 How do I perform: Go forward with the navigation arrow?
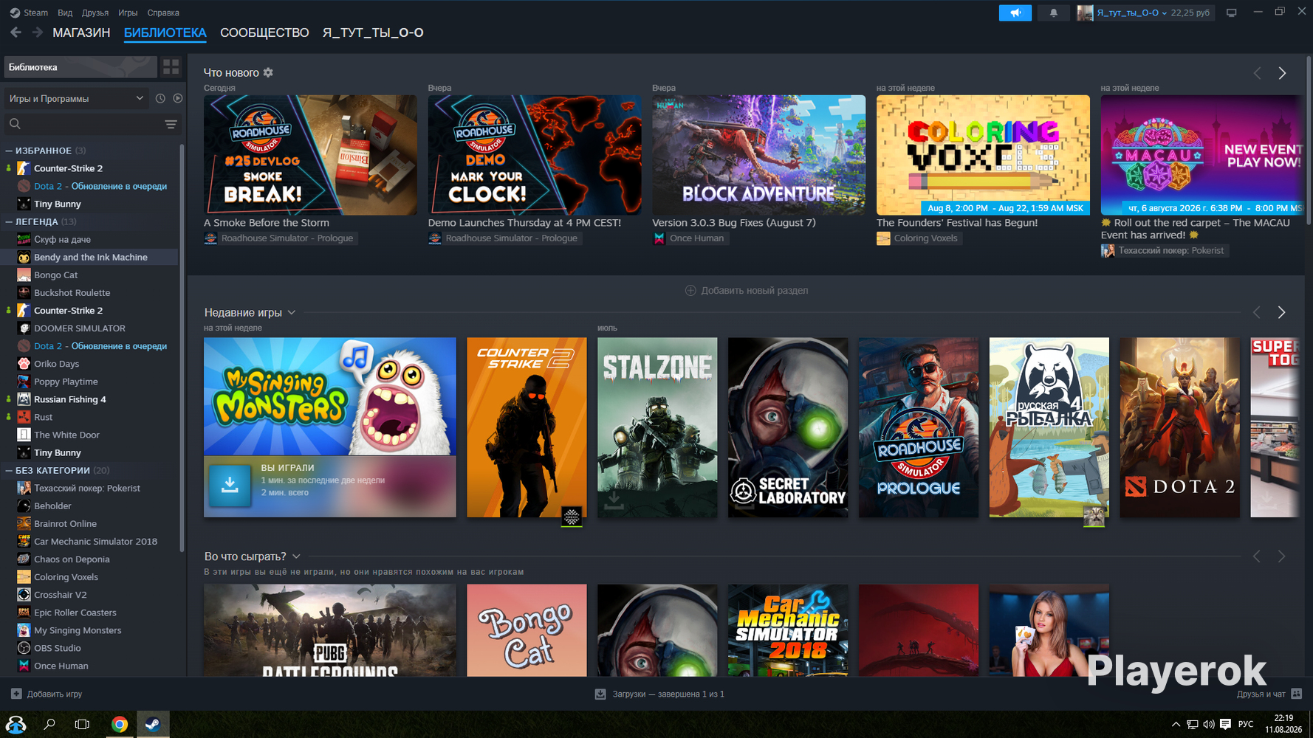pyautogui.click(x=38, y=32)
